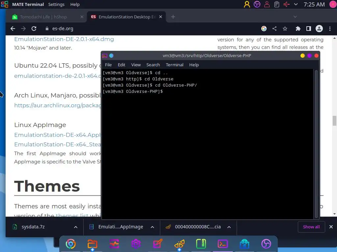This screenshot has height=252, width=337.
Task: Click the pink-outlined person icon in top panel
Action: coord(267,4)
